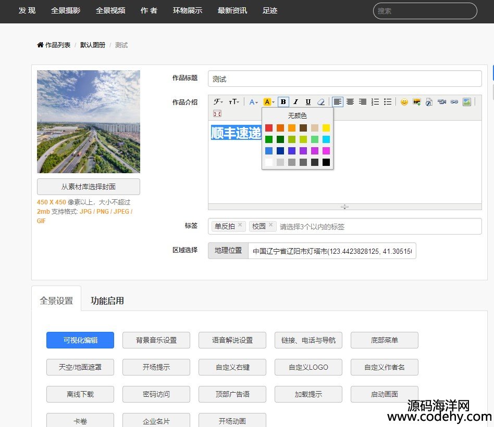This screenshot has height=427, width=494.
Task: Focus the 搜索 search box
Action: tap(425, 11)
